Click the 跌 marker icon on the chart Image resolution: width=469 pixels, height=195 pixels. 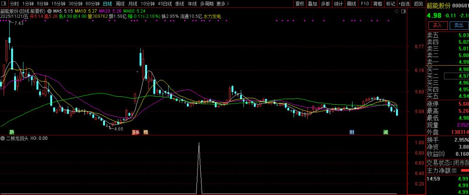5,132
